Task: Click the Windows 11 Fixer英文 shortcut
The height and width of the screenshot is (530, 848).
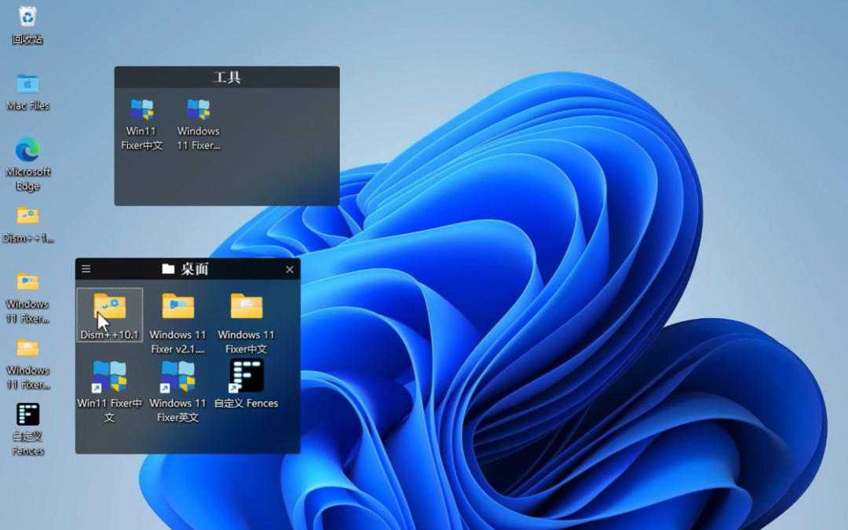Action: 178,376
